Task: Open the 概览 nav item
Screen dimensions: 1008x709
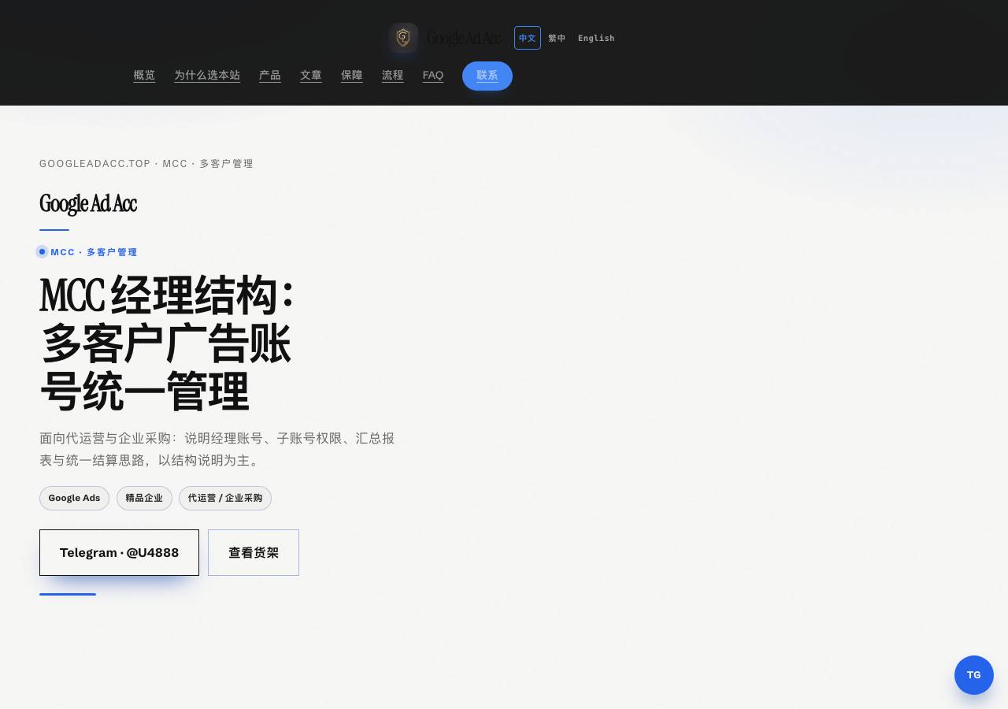Action: click(144, 76)
